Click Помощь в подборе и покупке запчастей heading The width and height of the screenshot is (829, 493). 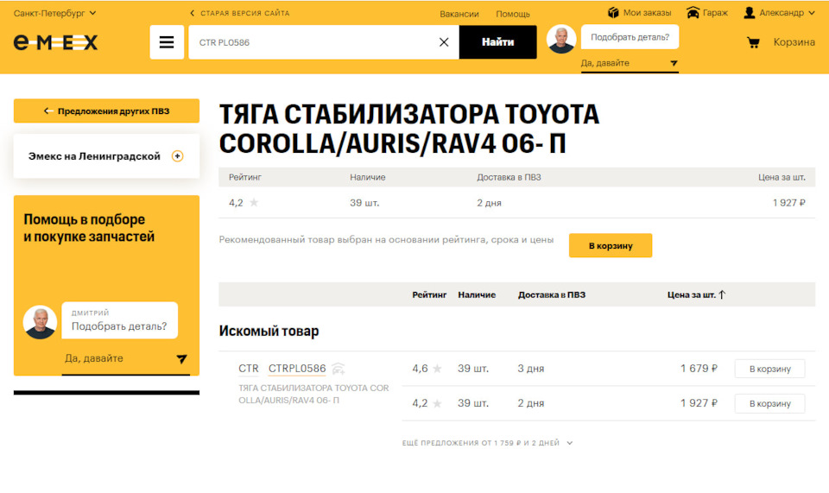coord(89,228)
